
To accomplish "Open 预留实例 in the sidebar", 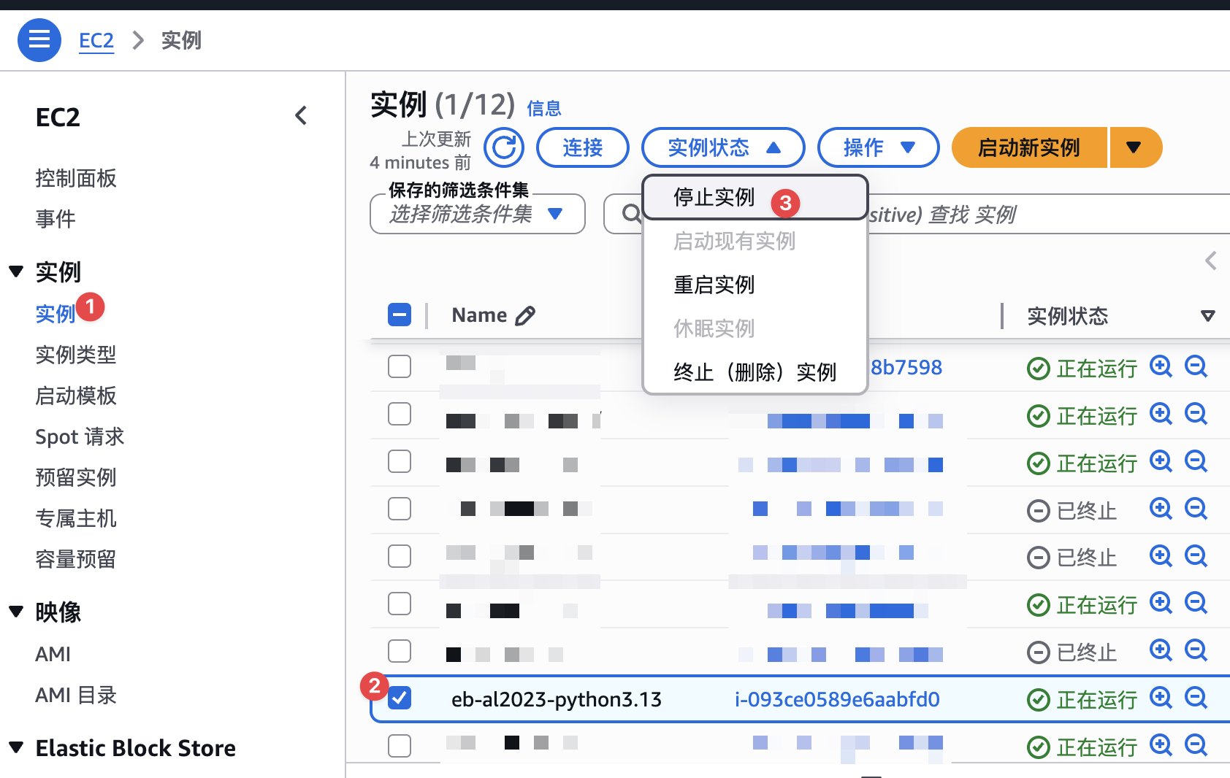I will [x=76, y=477].
